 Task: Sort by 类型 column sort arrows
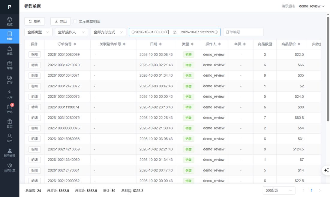pyautogui.click(x=192, y=44)
